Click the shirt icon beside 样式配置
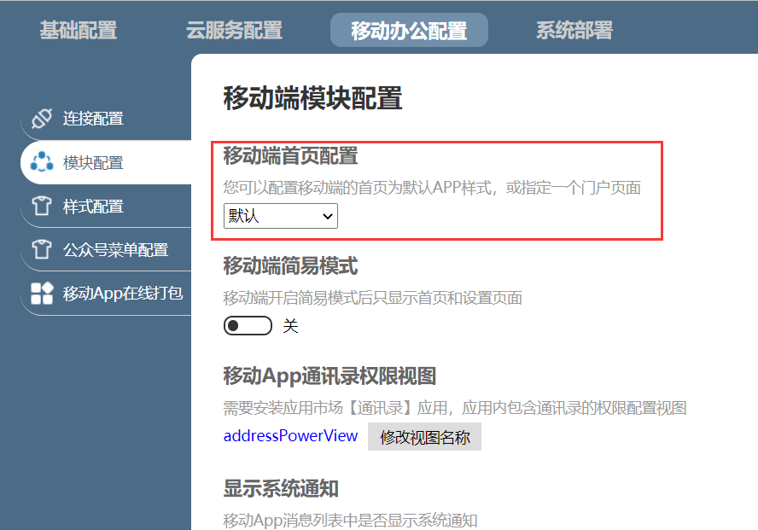Screen dimensions: 758x530 pyautogui.click(x=42, y=206)
